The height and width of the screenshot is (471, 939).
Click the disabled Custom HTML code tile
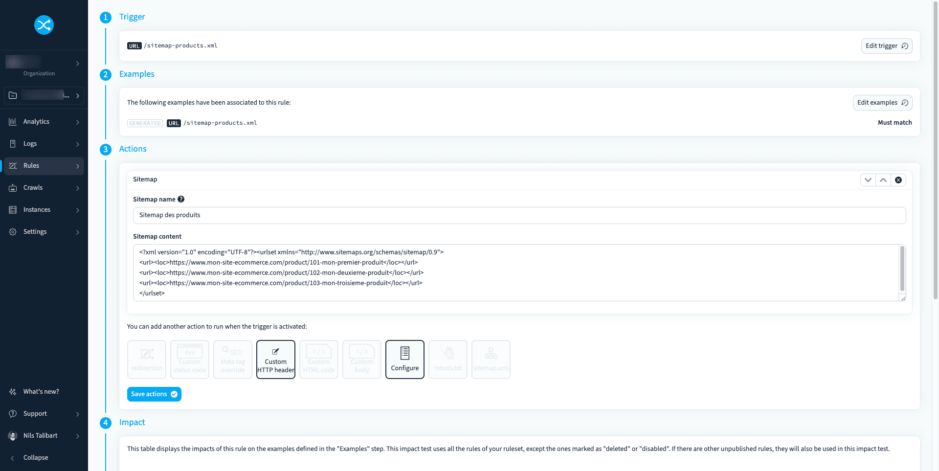pos(319,359)
